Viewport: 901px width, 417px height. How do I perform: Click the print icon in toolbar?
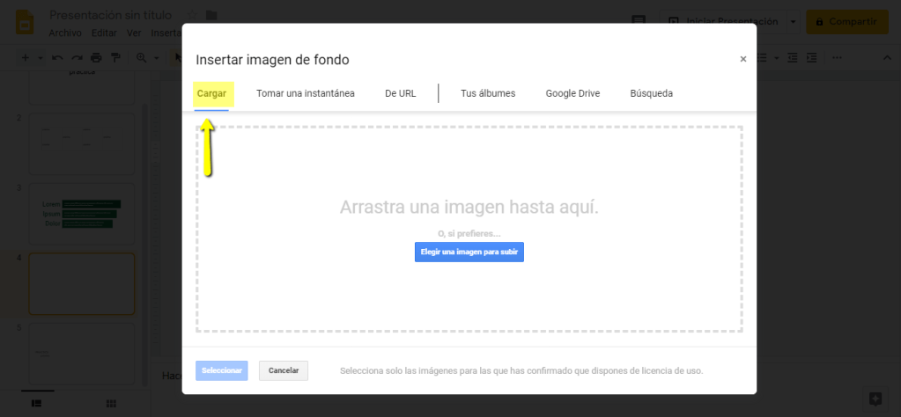(96, 58)
